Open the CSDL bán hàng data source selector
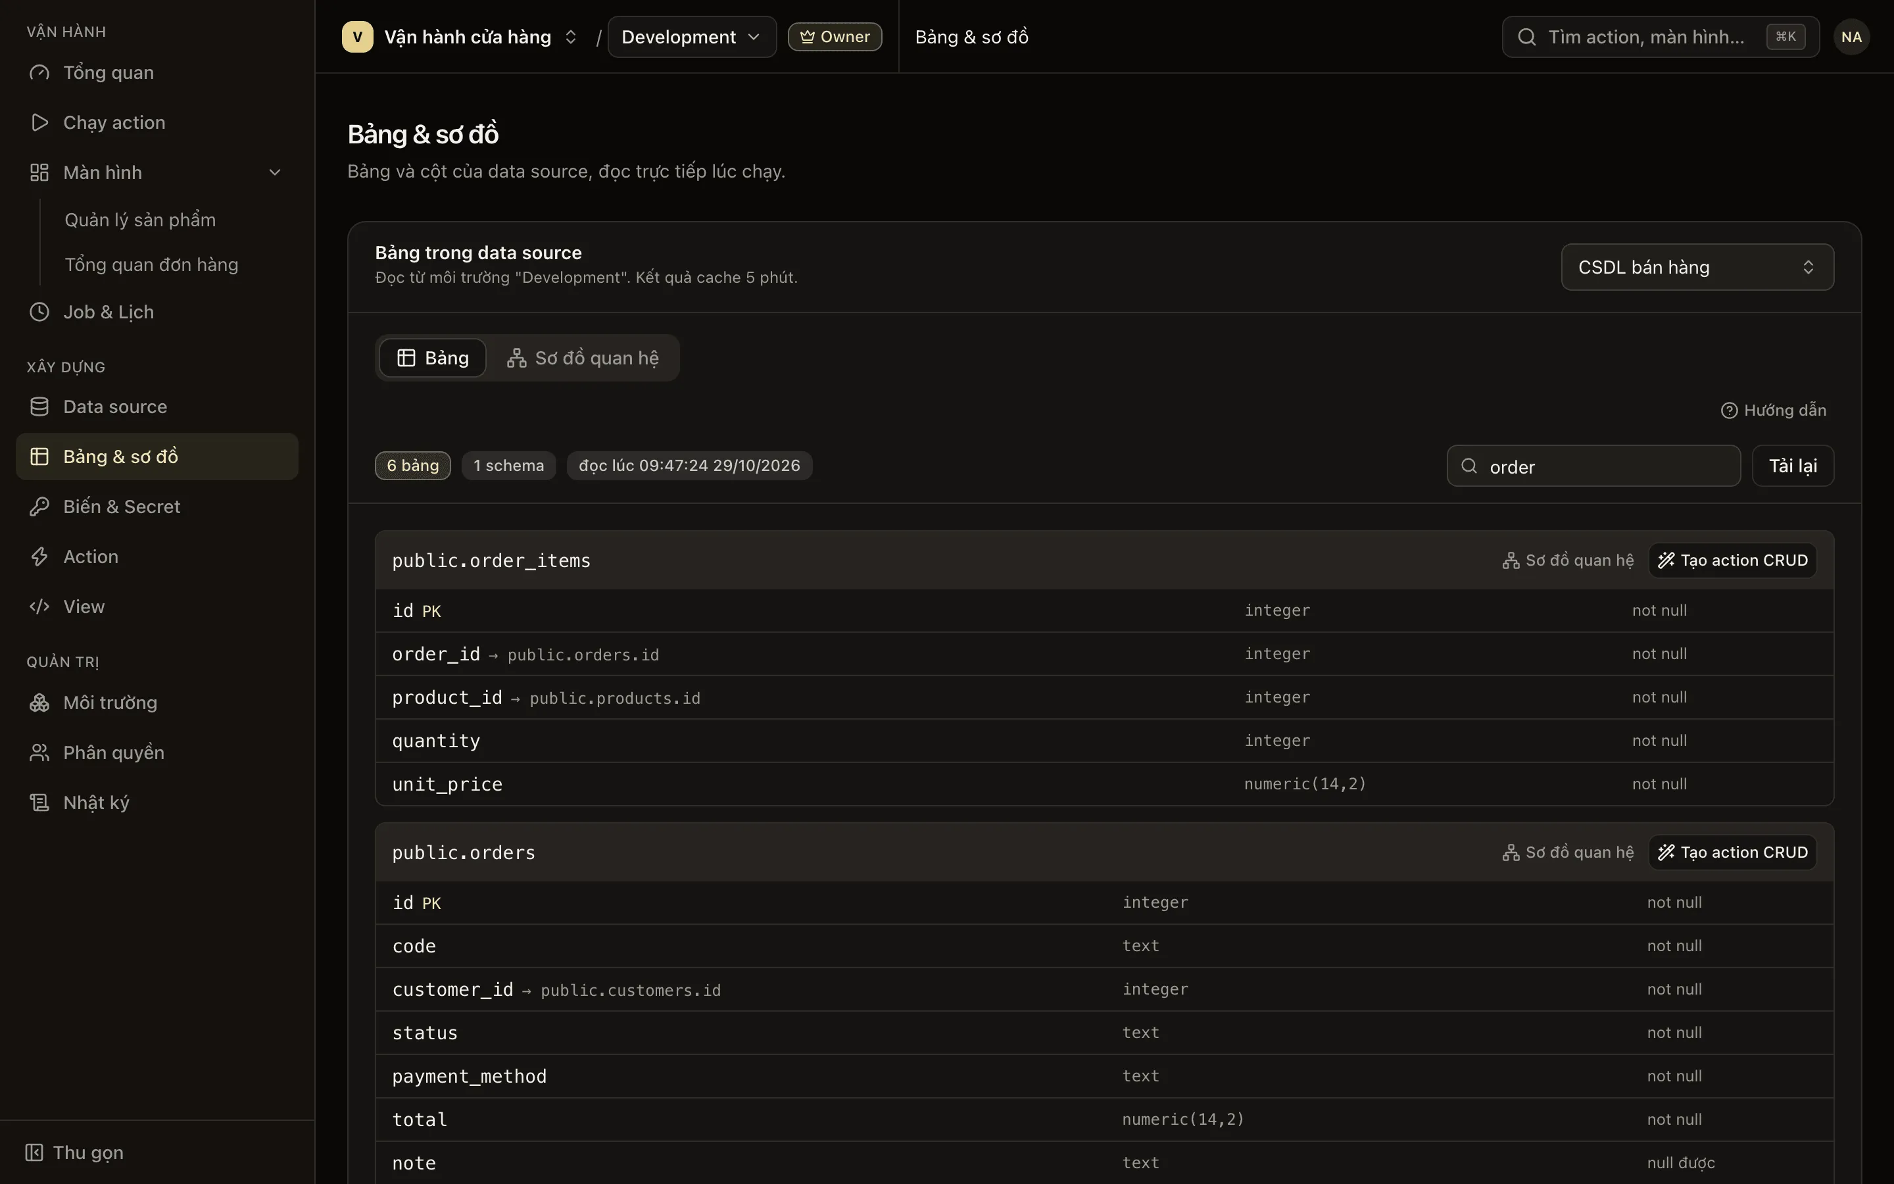Screen dimensions: 1894x1184 click(1697, 267)
